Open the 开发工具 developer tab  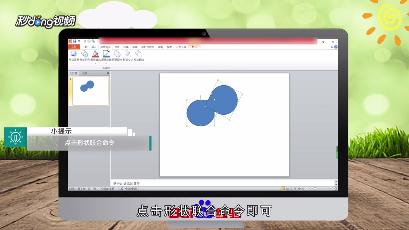pyautogui.click(x=181, y=47)
